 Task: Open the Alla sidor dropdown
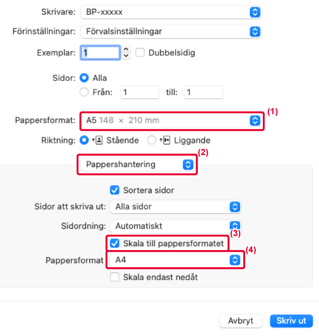click(175, 207)
